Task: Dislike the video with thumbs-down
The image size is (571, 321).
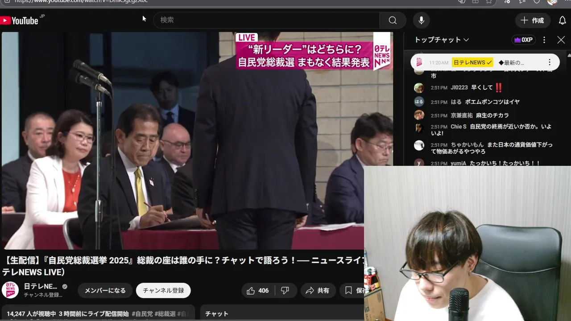Action: click(x=285, y=291)
